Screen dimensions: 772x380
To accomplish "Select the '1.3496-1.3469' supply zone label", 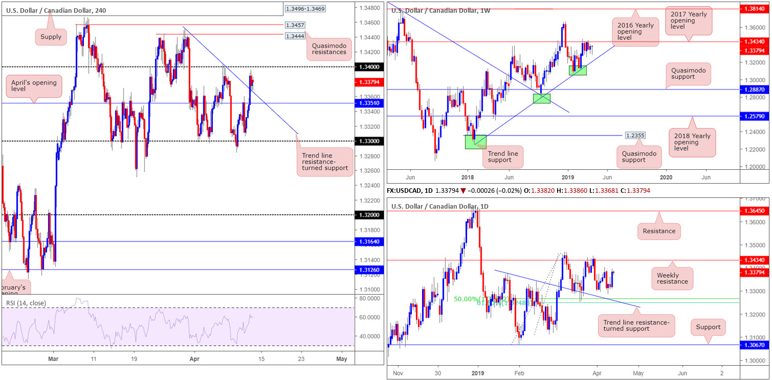I will (x=305, y=9).
